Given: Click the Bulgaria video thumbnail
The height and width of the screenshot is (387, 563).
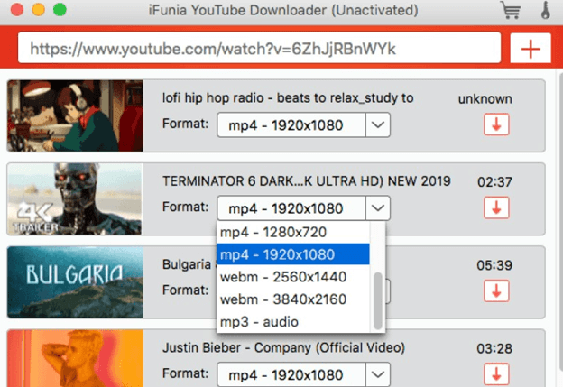Looking at the screenshot, I should point(75,282).
